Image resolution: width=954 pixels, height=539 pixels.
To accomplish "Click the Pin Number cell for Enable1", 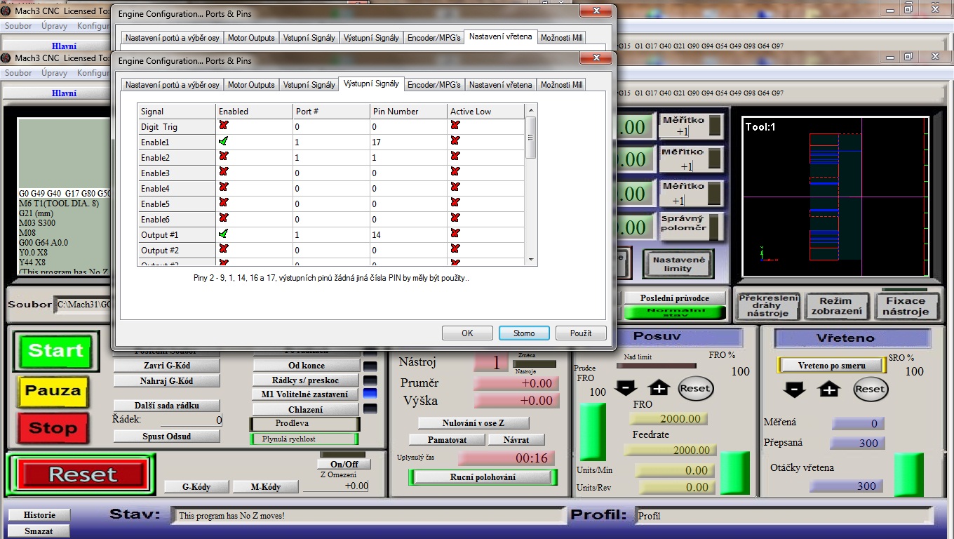I will coord(407,142).
